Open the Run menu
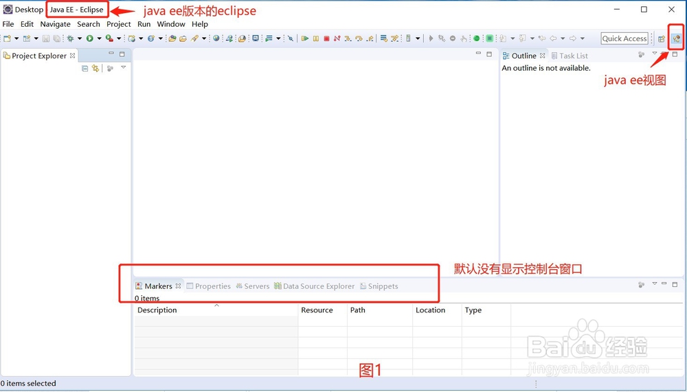The height and width of the screenshot is (392, 687). tap(144, 24)
